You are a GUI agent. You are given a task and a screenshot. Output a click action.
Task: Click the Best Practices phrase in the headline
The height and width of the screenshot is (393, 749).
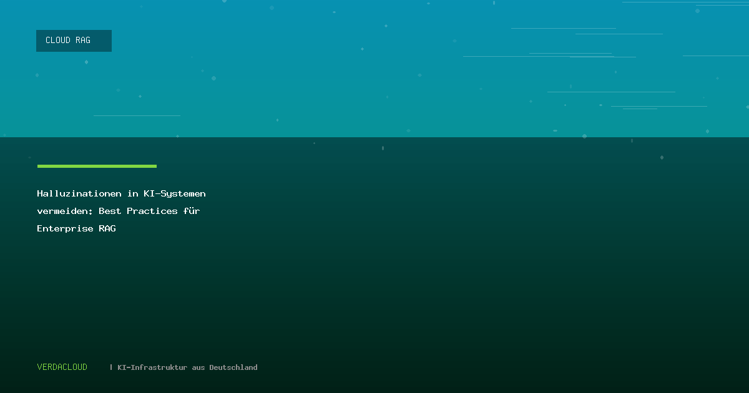138,211
